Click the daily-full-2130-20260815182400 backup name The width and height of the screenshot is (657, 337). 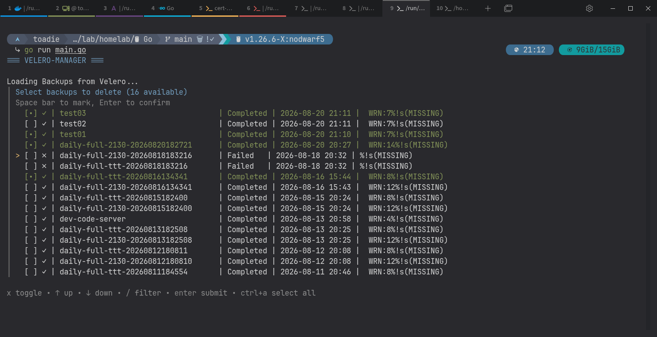(126, 208)
